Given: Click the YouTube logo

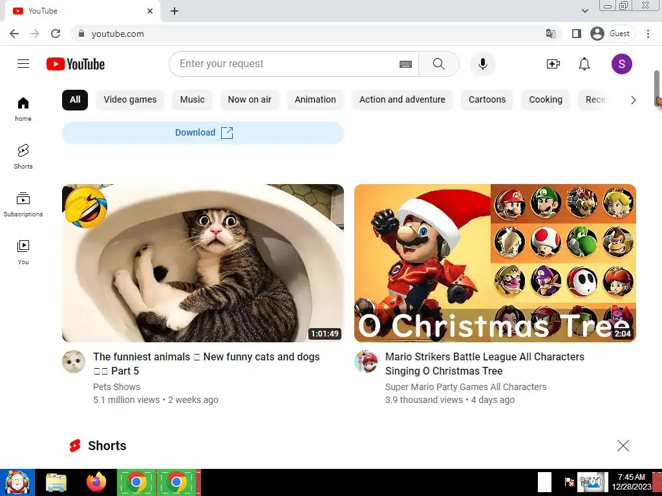Looking at the screenshot, I should [76, 64].
